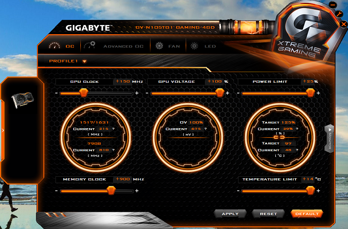348x229 pixels.
Task: Increase GPU voltage with plus button
Action: pyautogui.click(x=228, y=93)
